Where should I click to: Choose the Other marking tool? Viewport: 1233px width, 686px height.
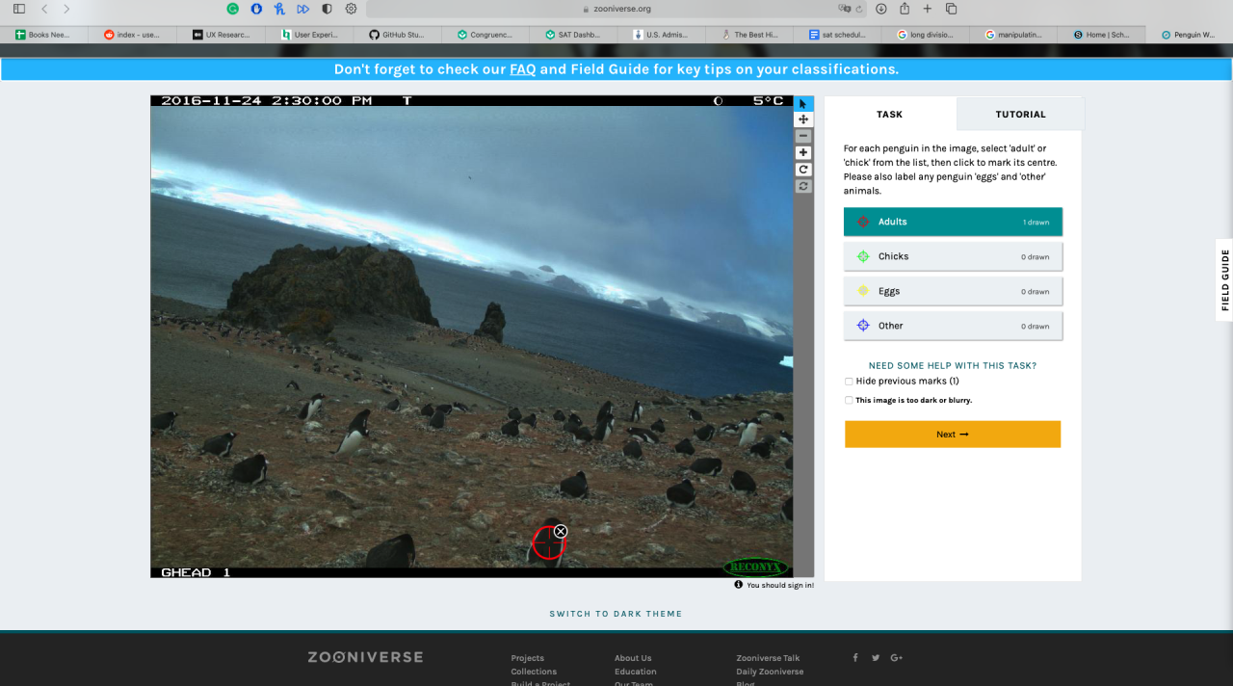click(953, 326)
